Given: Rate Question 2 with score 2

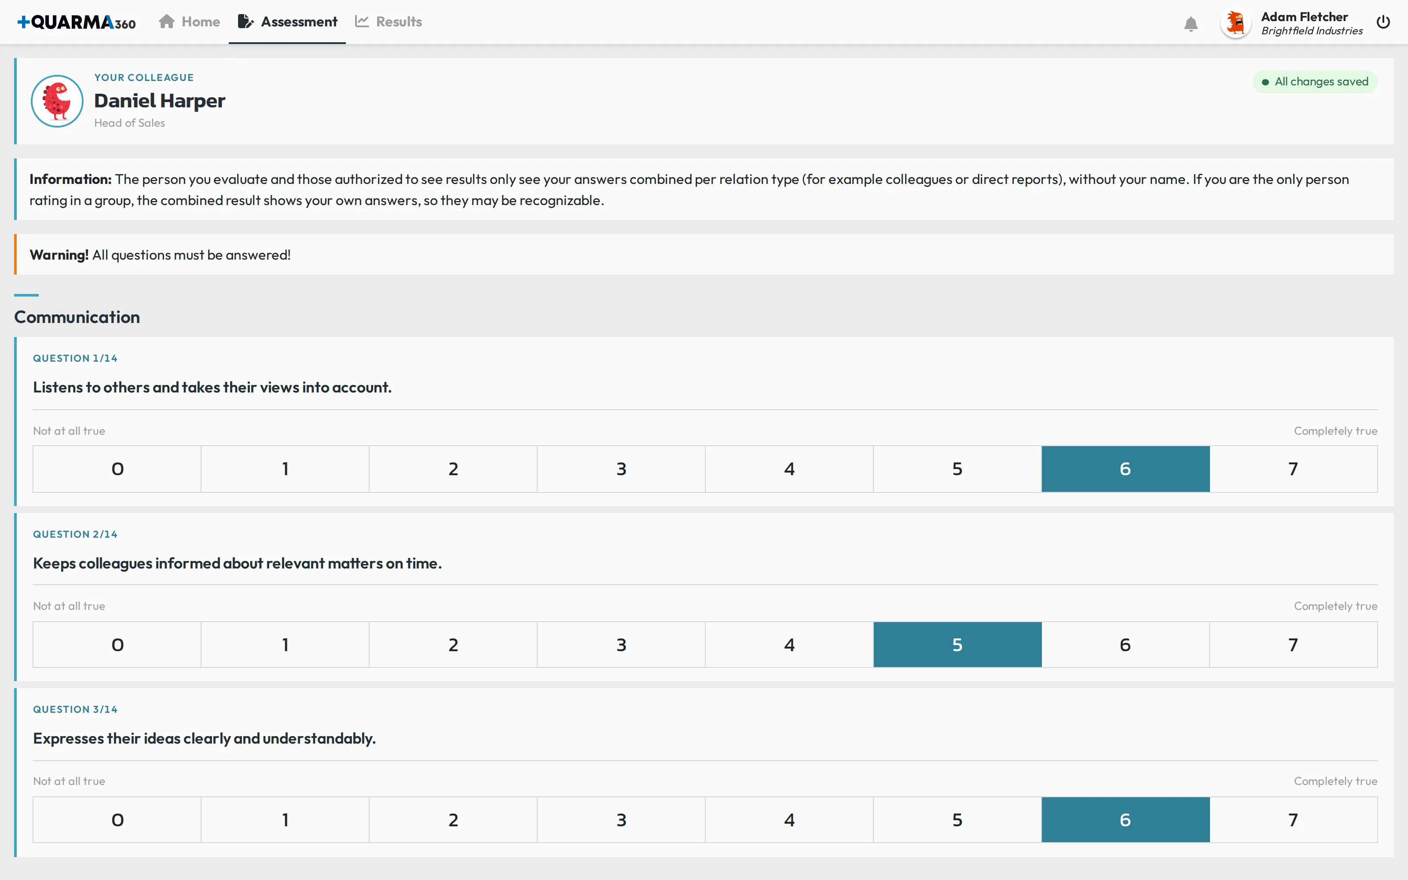Looking at the screenshot, I should point(453,645).
